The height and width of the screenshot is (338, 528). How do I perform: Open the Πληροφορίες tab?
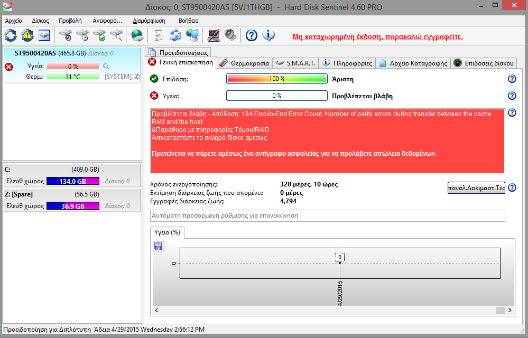347,63
